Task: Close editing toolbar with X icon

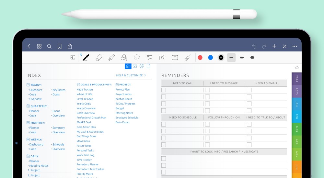Action: pyautogui.click(x=284, y=46)
